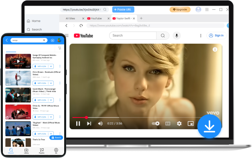Mute the video with the speaker icon
This screenshot has height=158, width=252.
tap(100, 124)
